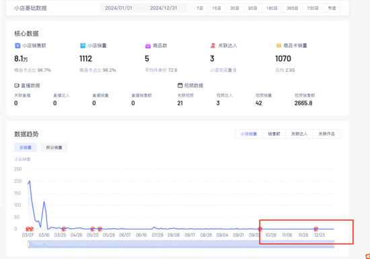Click red marker between 05/20 and 05/29
The image size is (370, 259).
pos(100,228)
